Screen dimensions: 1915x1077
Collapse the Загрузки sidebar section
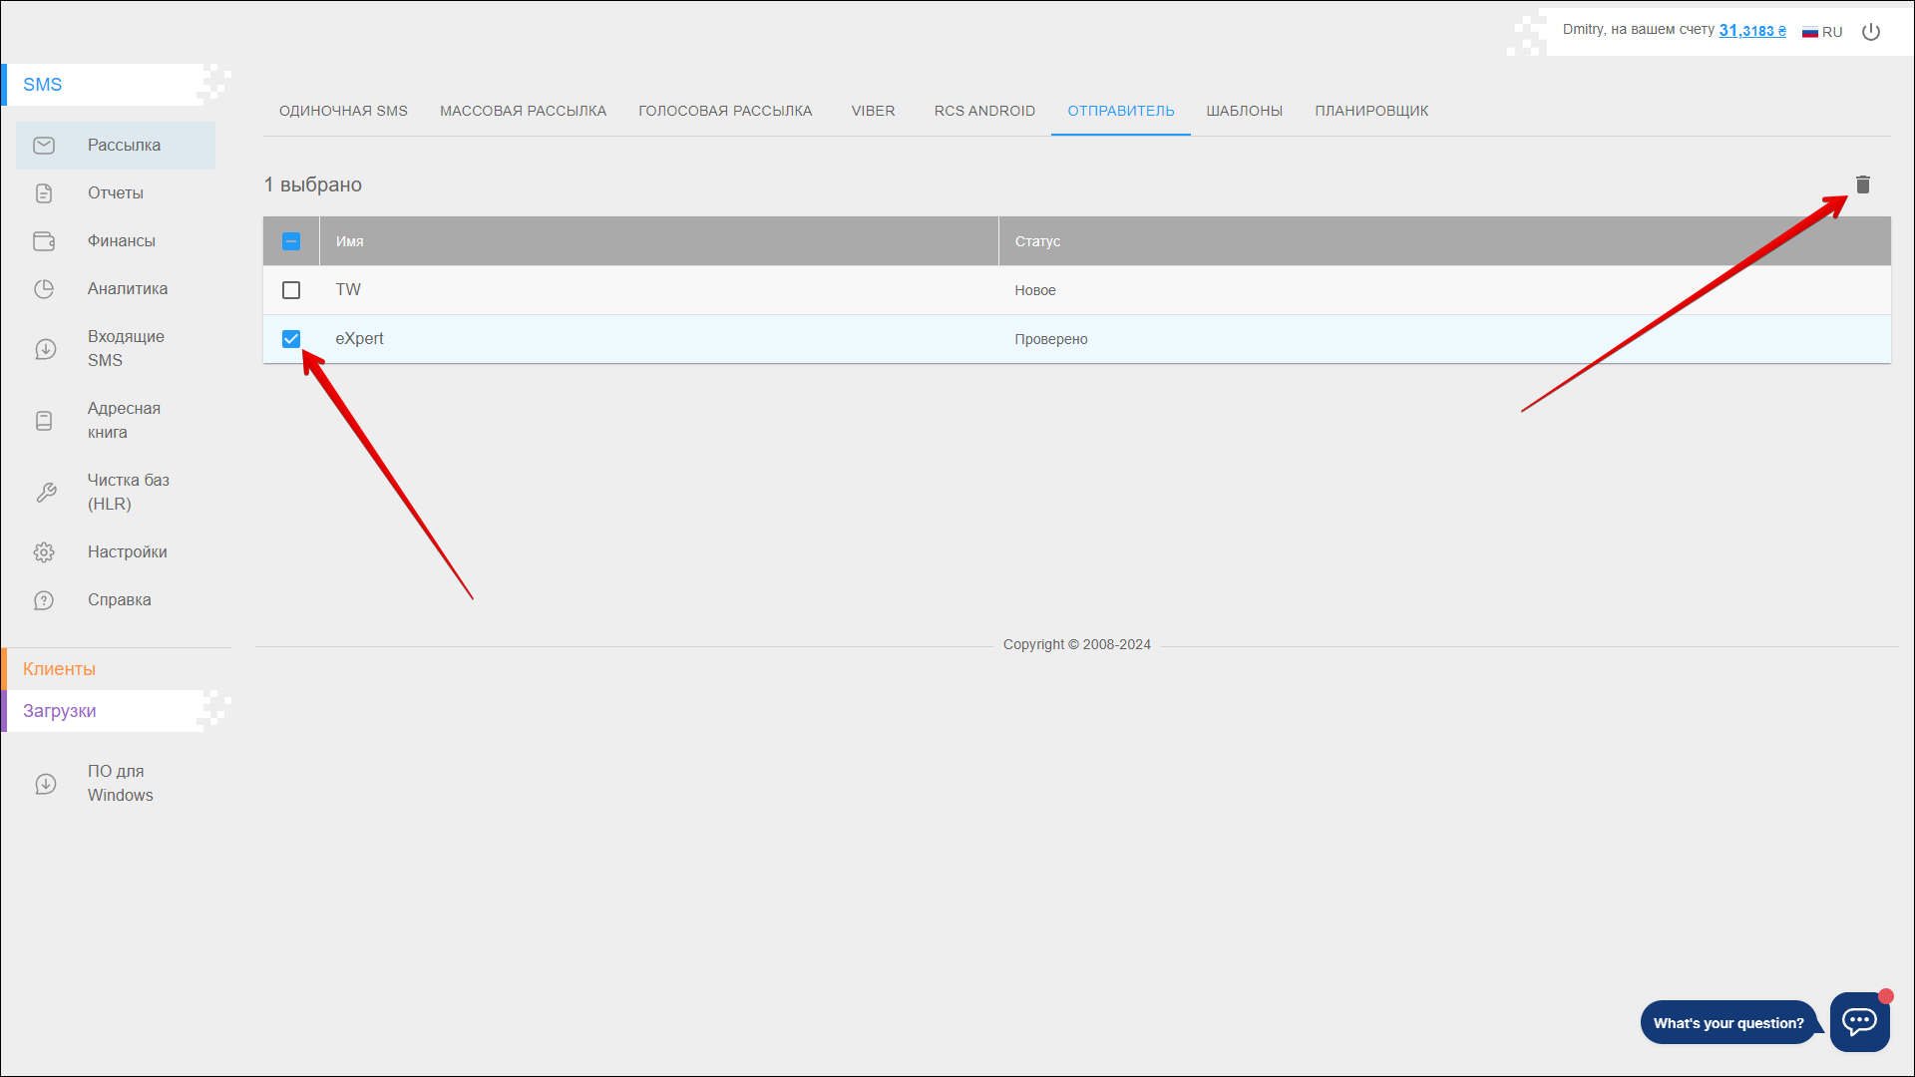pos(60,711)
